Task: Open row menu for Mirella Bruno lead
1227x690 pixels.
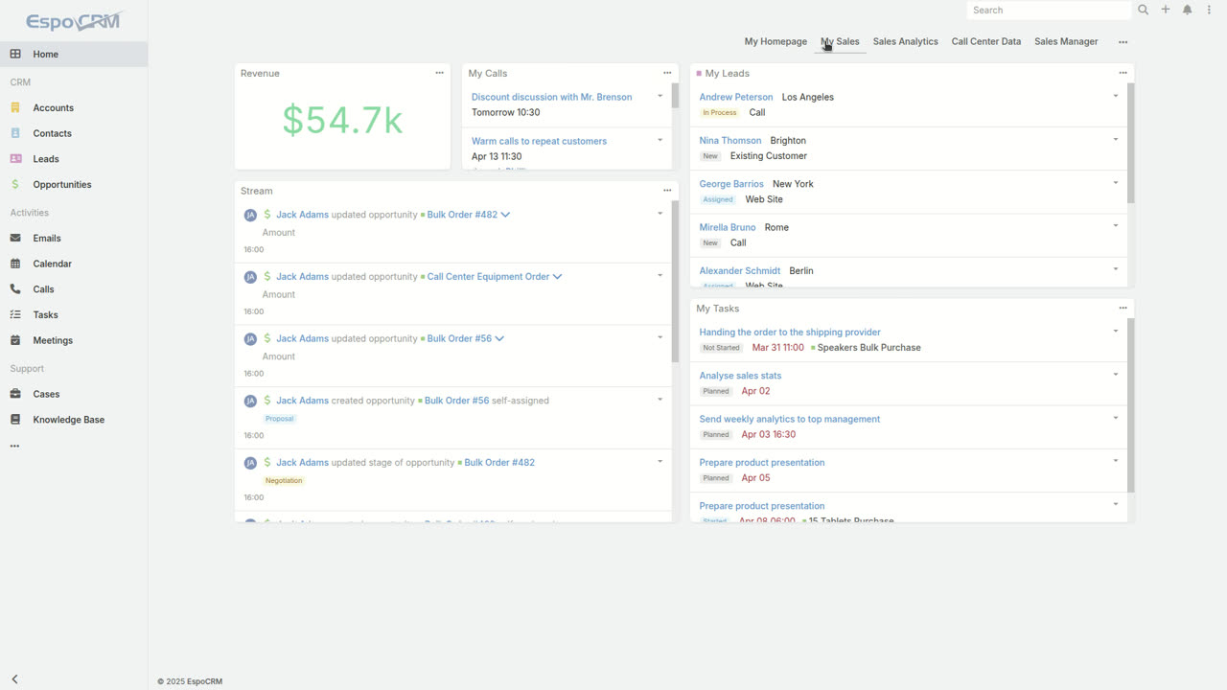Action: coord(1115,225)
